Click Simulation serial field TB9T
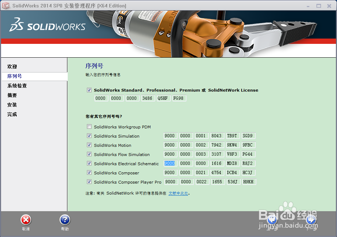 click(233, 136)
